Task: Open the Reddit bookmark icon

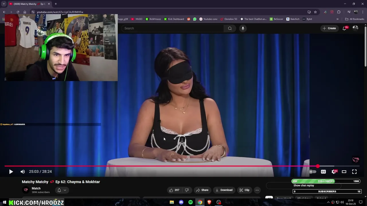Action: click(x=189, y=19)
